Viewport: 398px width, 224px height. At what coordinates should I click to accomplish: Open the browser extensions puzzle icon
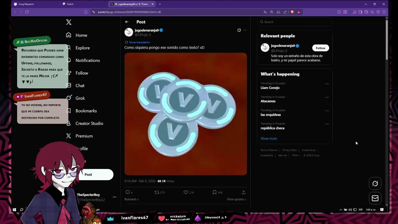pos(339,12)
